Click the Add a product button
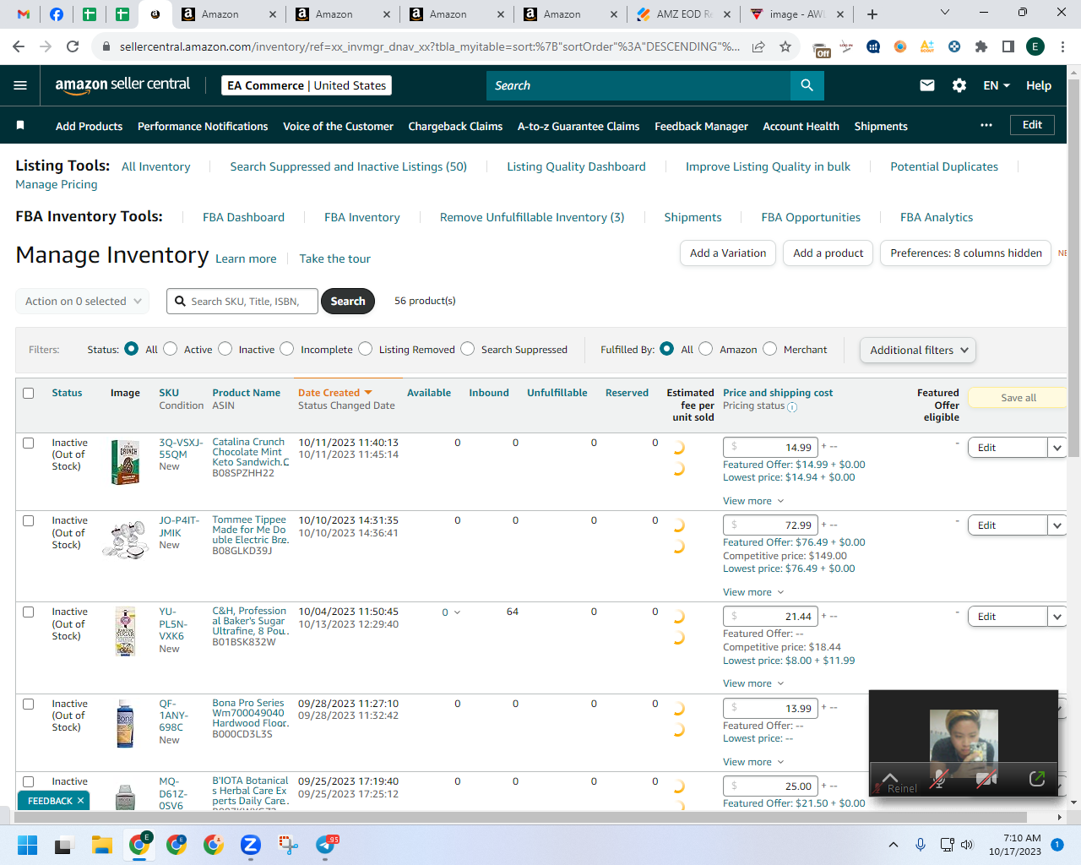This screenshot has width=1081, height=865. 828,253
